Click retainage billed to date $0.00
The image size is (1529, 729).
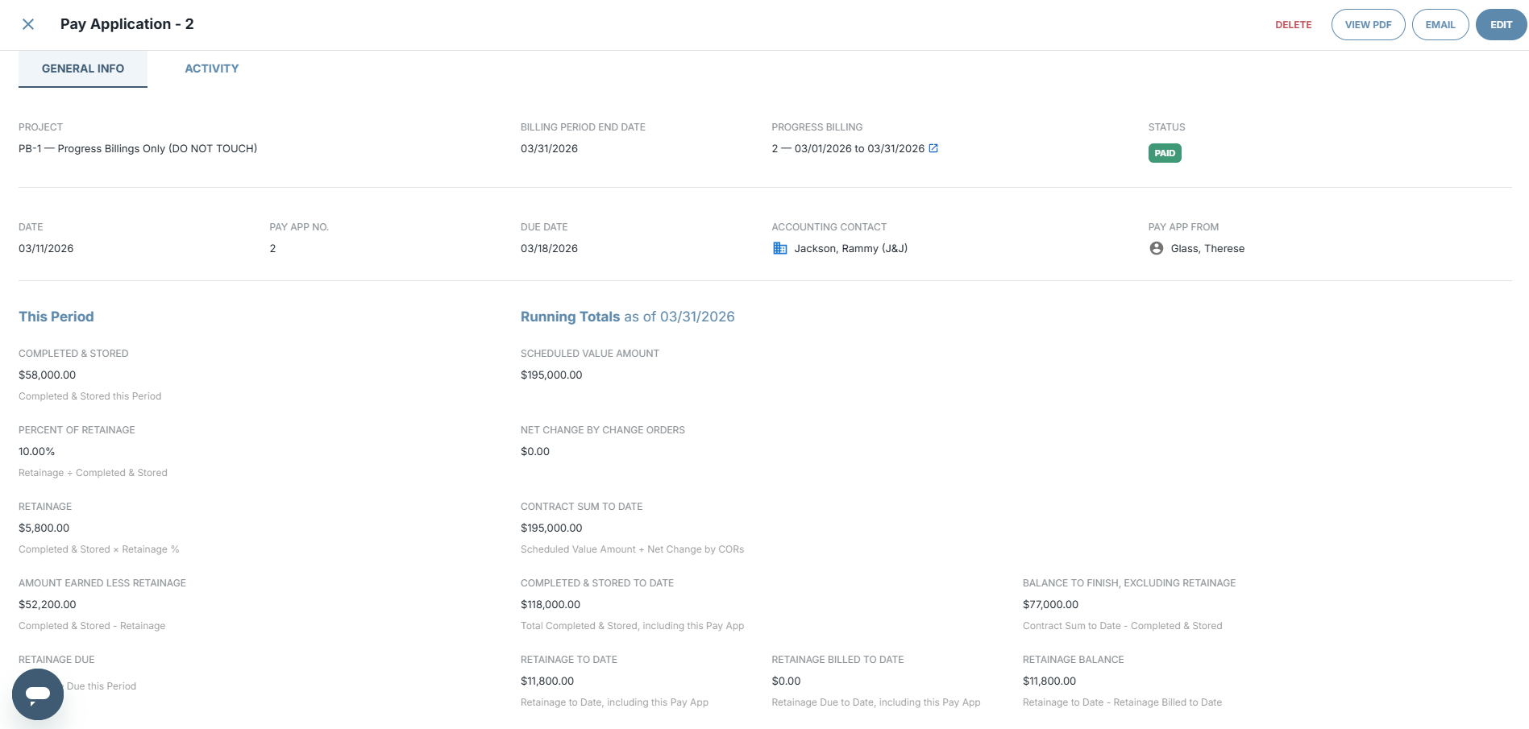[x=786, y=681]
